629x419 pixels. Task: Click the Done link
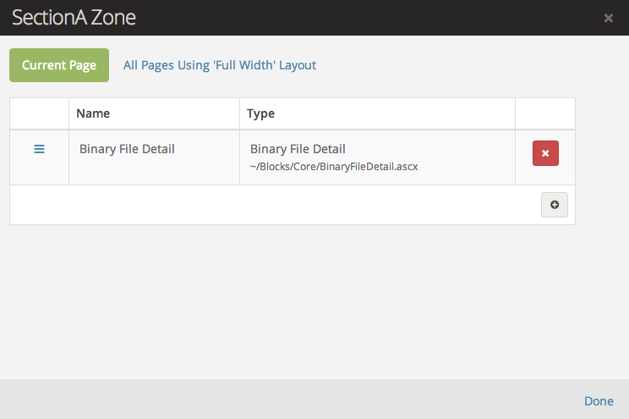coord(599,400)
